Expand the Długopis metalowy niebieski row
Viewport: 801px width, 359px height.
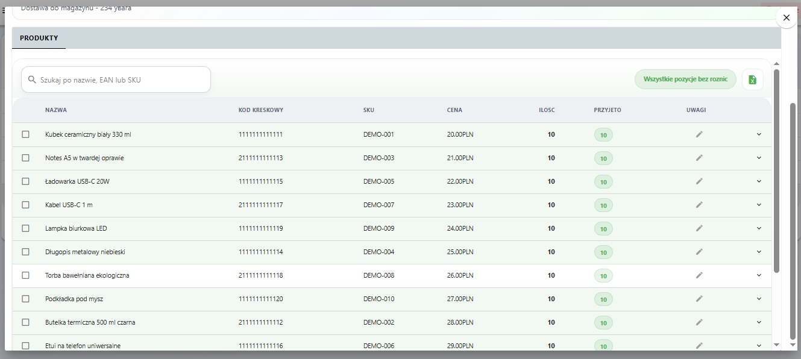(759, 252)
